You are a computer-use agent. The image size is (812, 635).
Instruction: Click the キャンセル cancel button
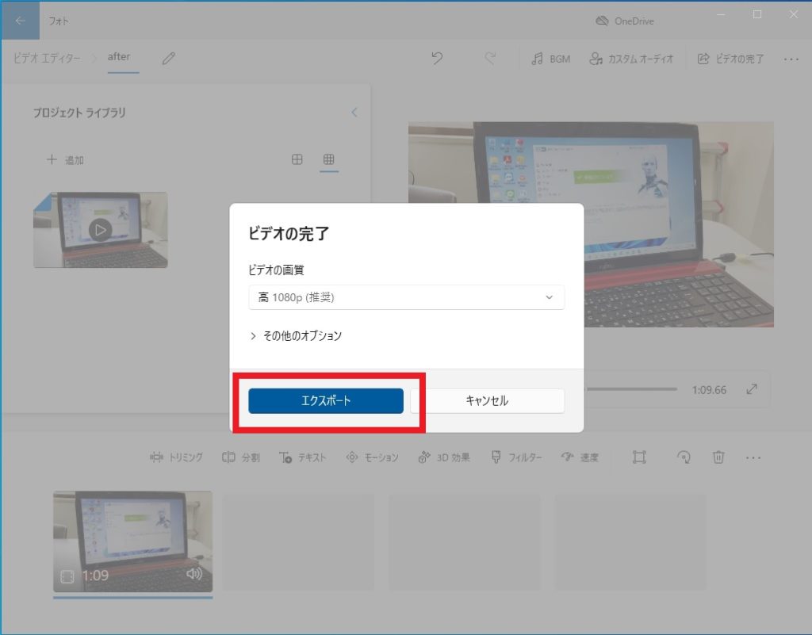487,401
